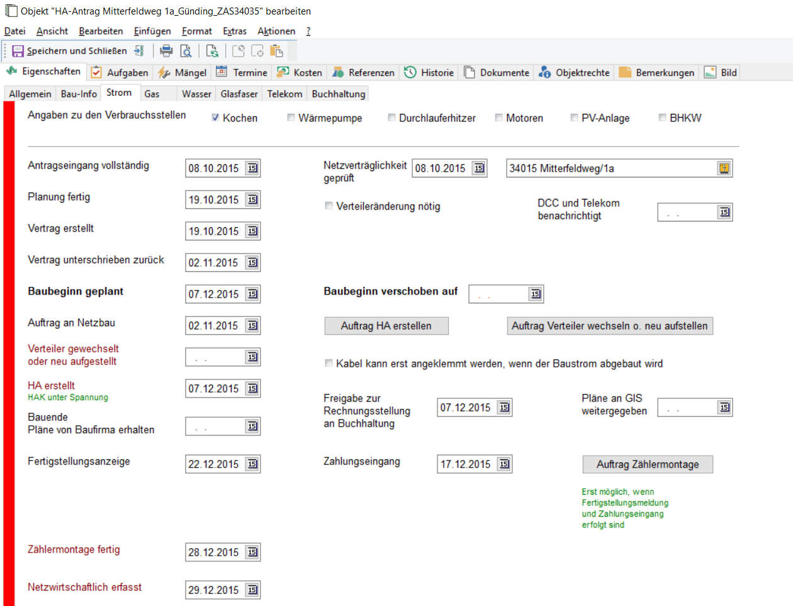Click the Speichern und Schließen button
Screen dimensions: 793x606
point(69,51)
